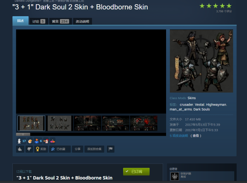
Task: Open the Highwayman tag
Action: [x=216, y=105]
